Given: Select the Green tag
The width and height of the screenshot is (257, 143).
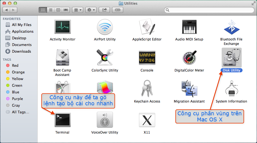Looking at the screenshot, I should click(14, 85).
